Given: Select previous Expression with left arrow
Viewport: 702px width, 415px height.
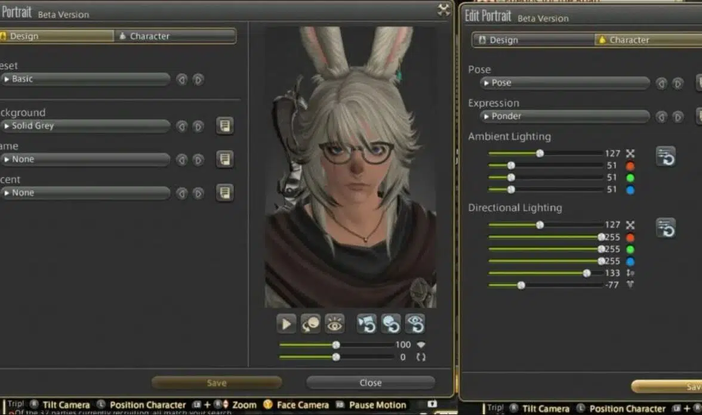Looking at the screenshot, I should [x=661, y=117].
